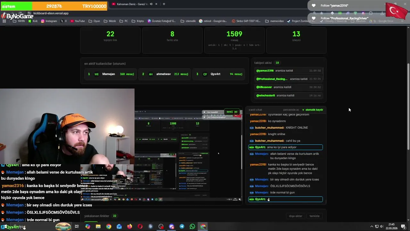Open the memevideo bookmark folder
This screenshot has height=231, width=410.
click(275, 21)
